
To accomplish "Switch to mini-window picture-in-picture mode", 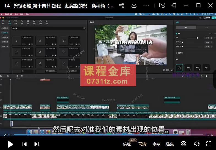I will (162, 5).
